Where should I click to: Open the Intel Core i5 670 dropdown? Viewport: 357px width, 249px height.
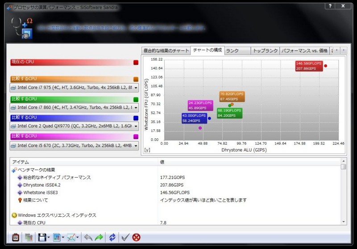[74, 145]
